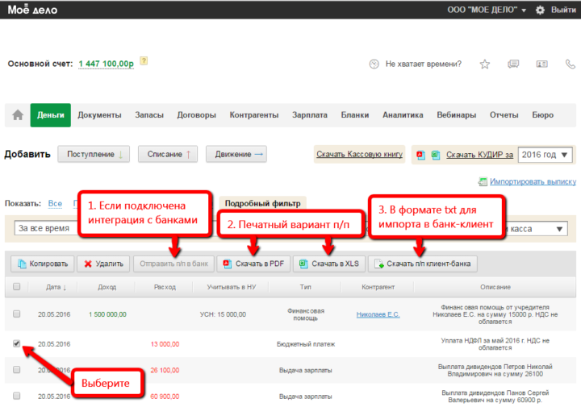This screenshot has width=581, height=407.
Task: Go to the Home icon in navigation bar
Action: pyautogui.click(x=17, y=115)
